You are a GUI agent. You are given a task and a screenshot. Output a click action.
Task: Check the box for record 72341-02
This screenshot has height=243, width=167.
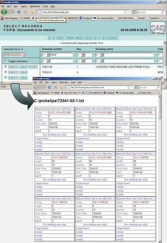[6, 67]
